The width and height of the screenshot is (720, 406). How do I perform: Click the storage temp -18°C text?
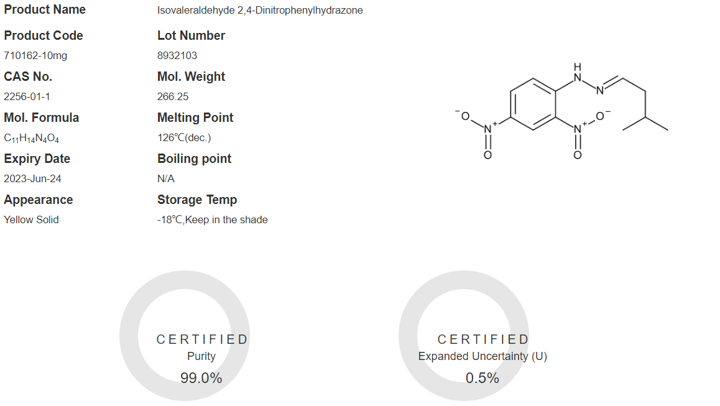pyautogui.click(x=170, y=219)
